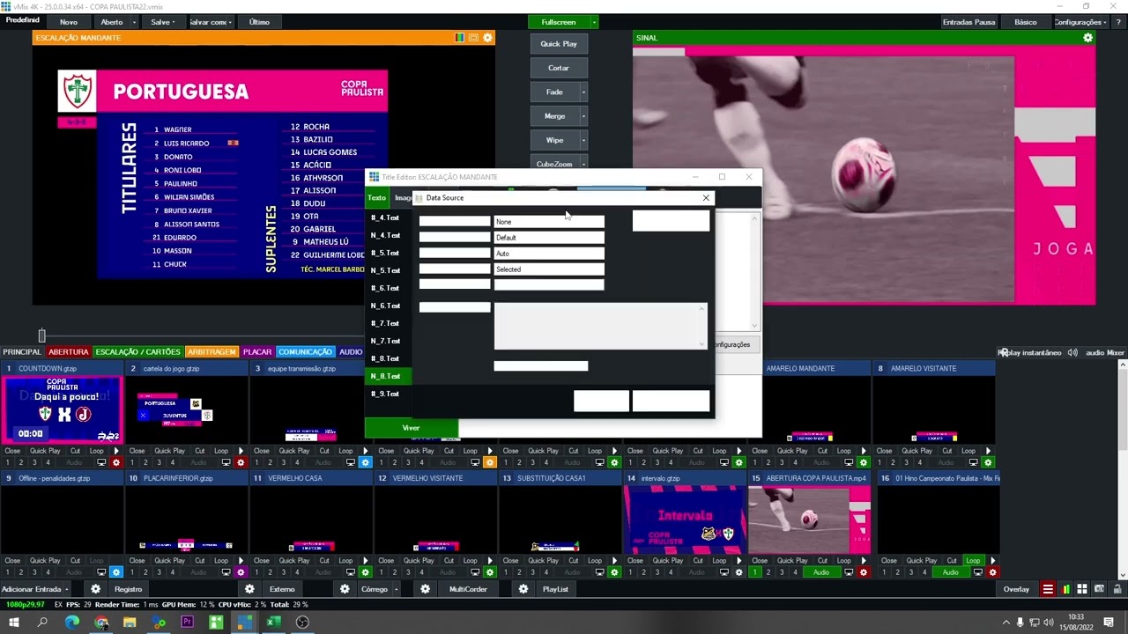The image size is (1128, 634).
Task: Switch to COMUNICAÇÃO category tab
Action: (305, 352)
